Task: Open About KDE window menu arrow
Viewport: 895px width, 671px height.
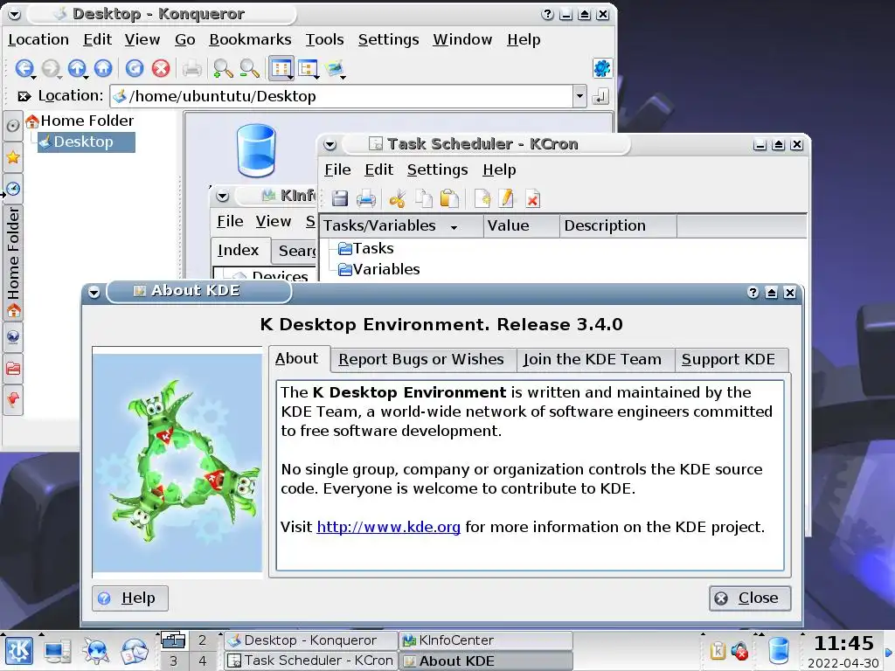Action: click(x=94, y=293)
